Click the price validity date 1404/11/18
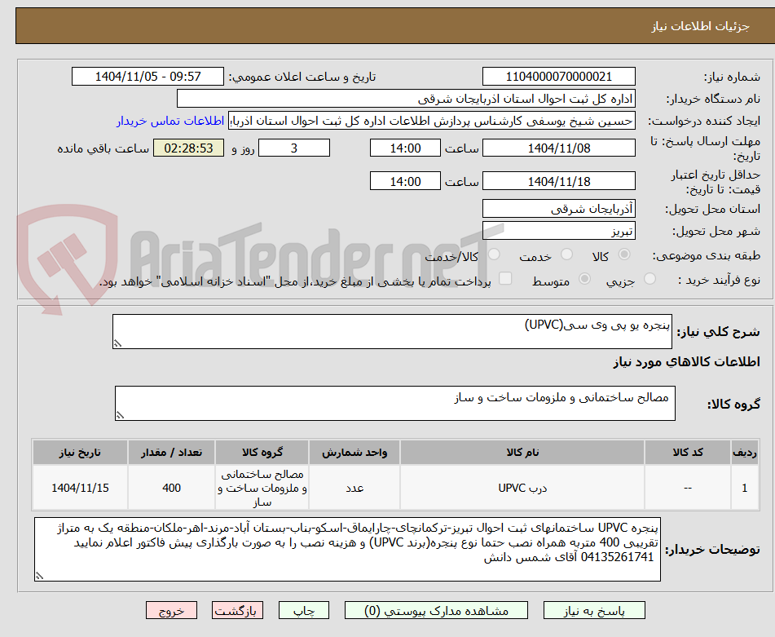The image size is (775, 637). pyautogui.click(x=558, y=181)
